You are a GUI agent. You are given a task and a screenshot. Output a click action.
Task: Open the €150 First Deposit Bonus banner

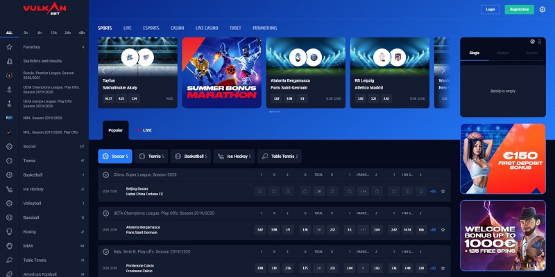[x=503, y=159]
